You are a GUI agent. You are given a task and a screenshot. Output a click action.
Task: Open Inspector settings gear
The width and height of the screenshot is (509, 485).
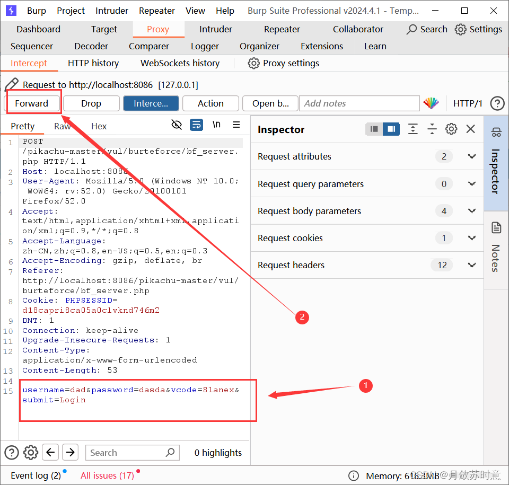pos(451,129)
